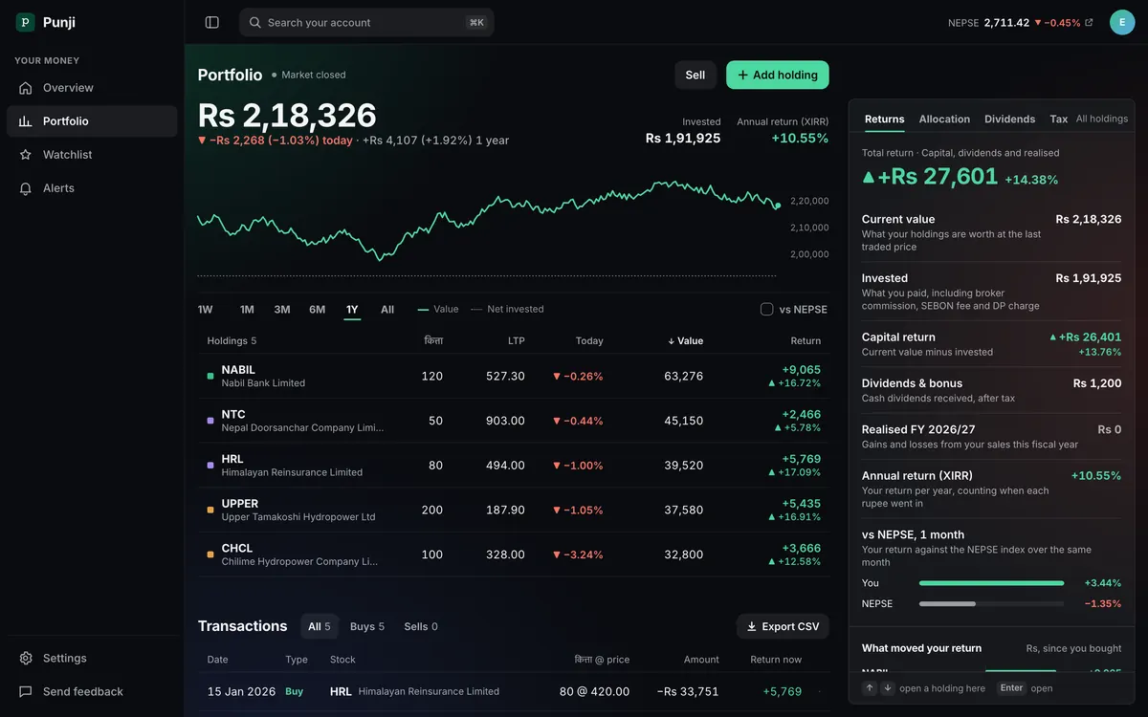Click the Rs 1,200 dividends value
The image size is (1148, 717).
click(x=1097, y=383)
